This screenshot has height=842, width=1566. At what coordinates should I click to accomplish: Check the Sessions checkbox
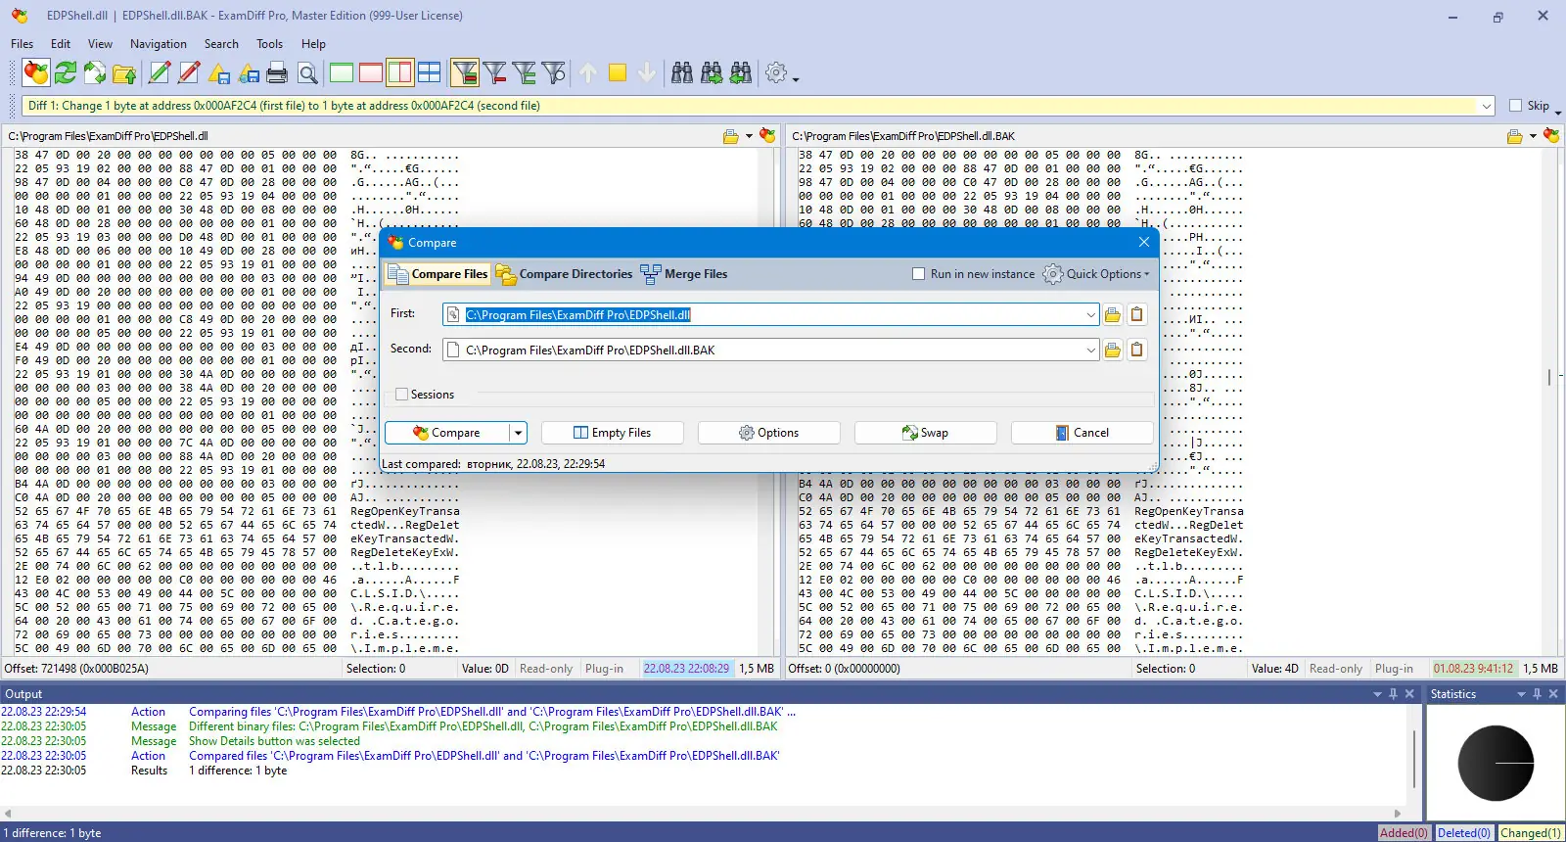[401, 395]
